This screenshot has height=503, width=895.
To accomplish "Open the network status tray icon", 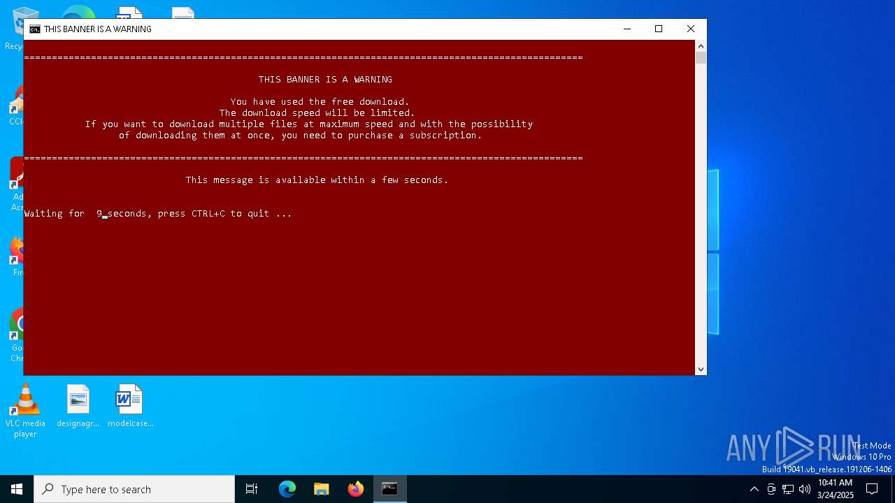I will 788,489.
